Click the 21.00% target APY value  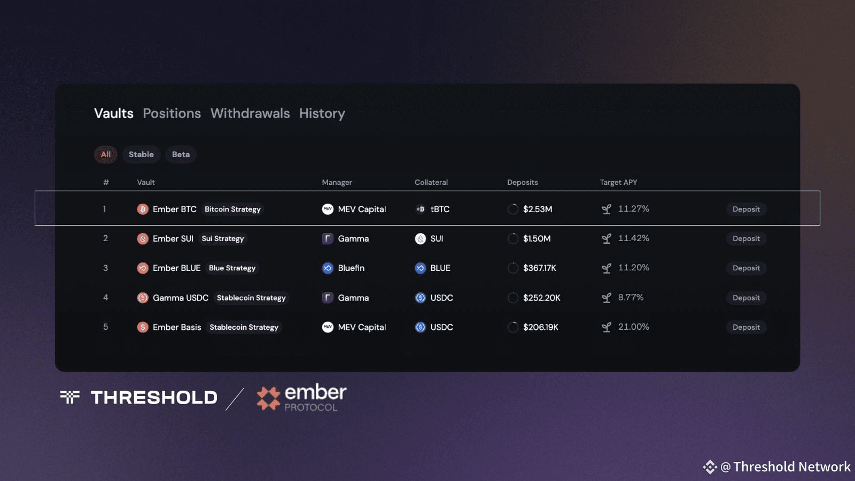pos(634,327)
